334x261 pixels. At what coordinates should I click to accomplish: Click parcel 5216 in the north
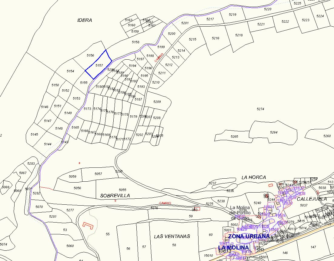[215, 38]
